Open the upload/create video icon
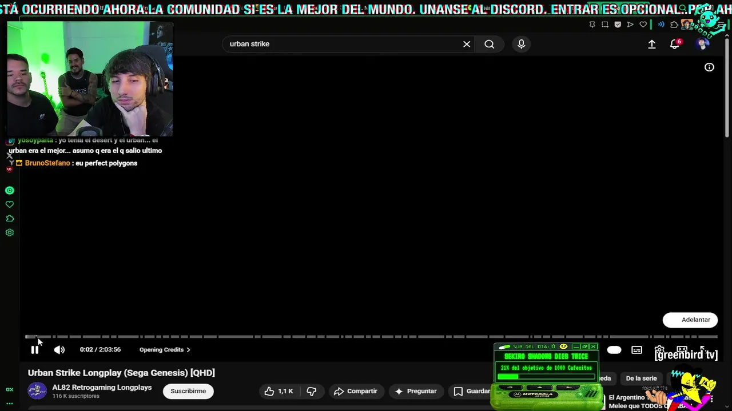 (x=651, y=44)
